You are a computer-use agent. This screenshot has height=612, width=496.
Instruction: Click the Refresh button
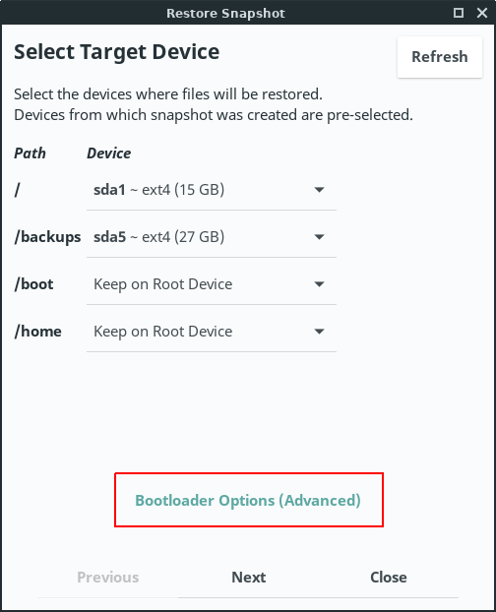440,57
